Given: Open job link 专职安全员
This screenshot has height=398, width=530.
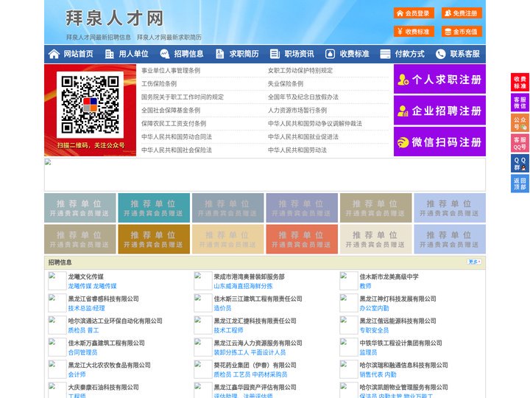Looking at the screenshot, I should pyautogui.click(x=374, y=330).
